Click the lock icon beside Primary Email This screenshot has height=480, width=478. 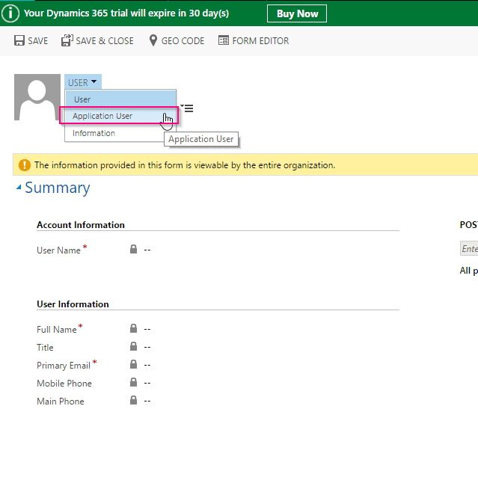133,364
